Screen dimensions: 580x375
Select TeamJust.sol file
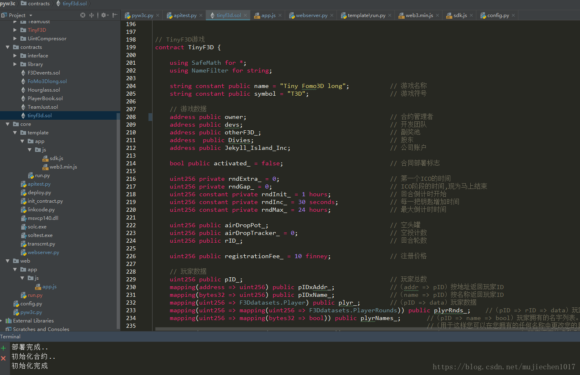[x=43, y=107]
